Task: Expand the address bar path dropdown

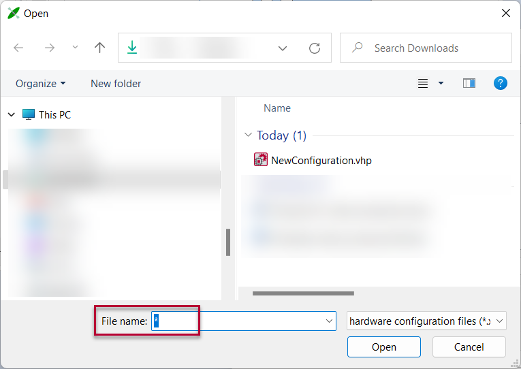Action: pos(283,48)
